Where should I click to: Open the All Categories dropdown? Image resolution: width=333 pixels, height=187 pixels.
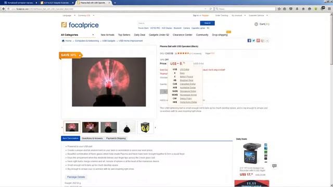[x=78, y=35]
